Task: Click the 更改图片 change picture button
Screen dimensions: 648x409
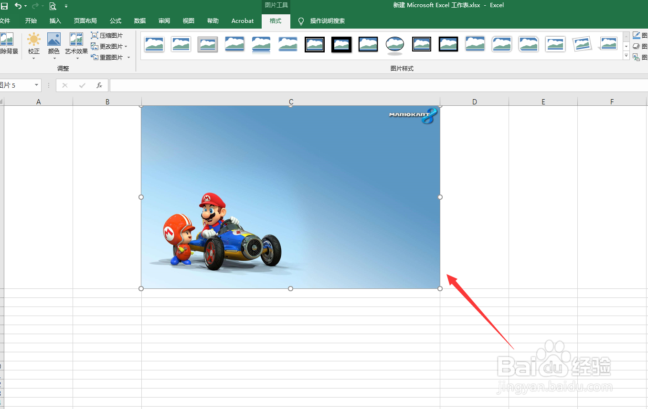Action: [107, 47]
